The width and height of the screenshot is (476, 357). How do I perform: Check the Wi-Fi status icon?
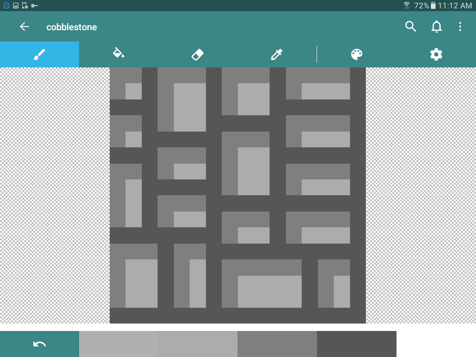[406, 6]
